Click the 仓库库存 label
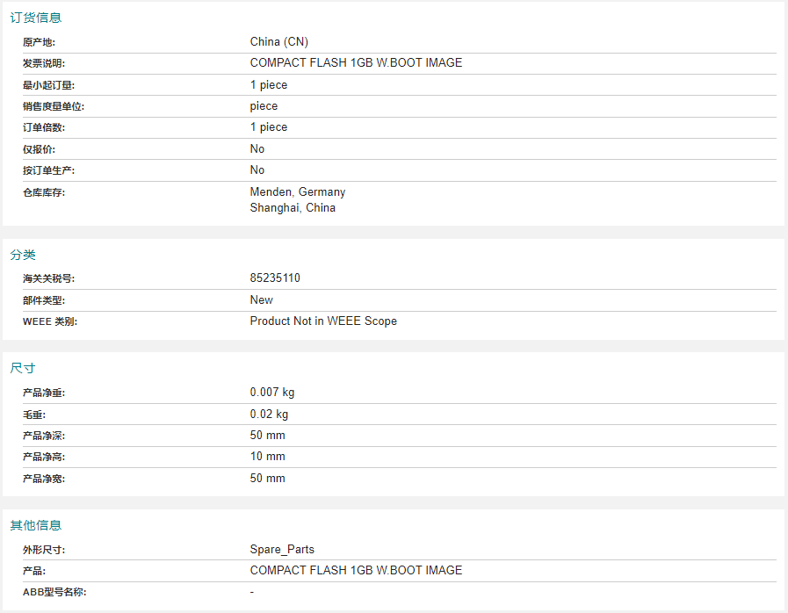Viewport: 788px width, 613px height. click(x=44, y=192)
